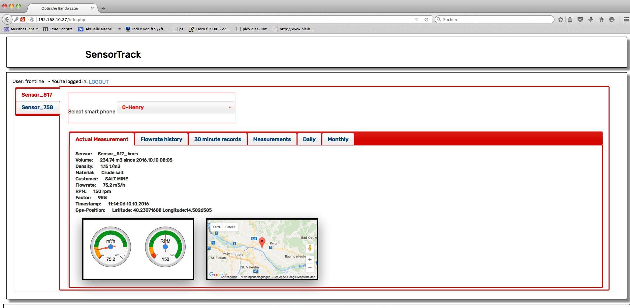The image size is (630, 308).
Task: Click sensor name Sensor_817_fines
Action: (118, 154)
